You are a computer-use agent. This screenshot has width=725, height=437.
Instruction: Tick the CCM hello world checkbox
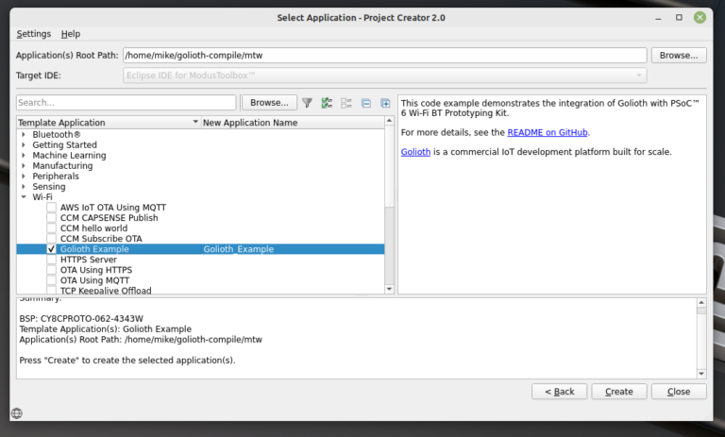point(52,228)
